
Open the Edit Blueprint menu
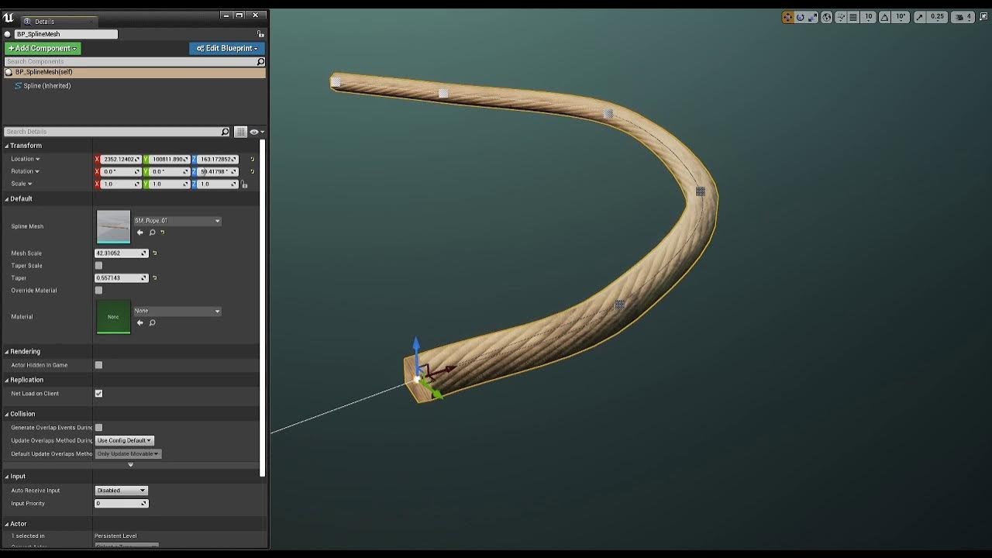[226, 48]
